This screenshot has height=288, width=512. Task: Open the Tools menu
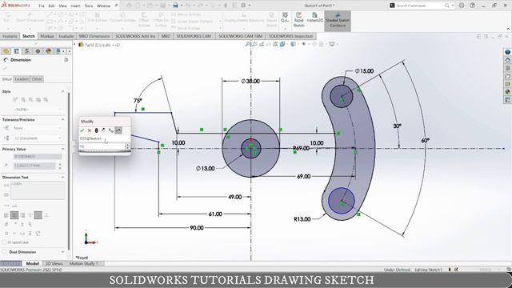(89, 6)
